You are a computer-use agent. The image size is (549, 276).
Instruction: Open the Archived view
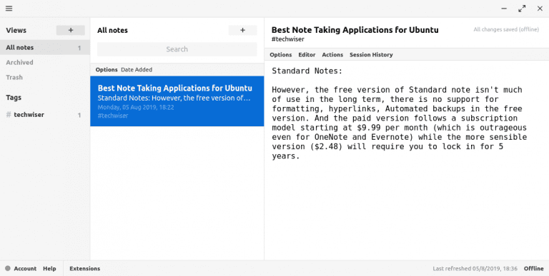[19, 63]
